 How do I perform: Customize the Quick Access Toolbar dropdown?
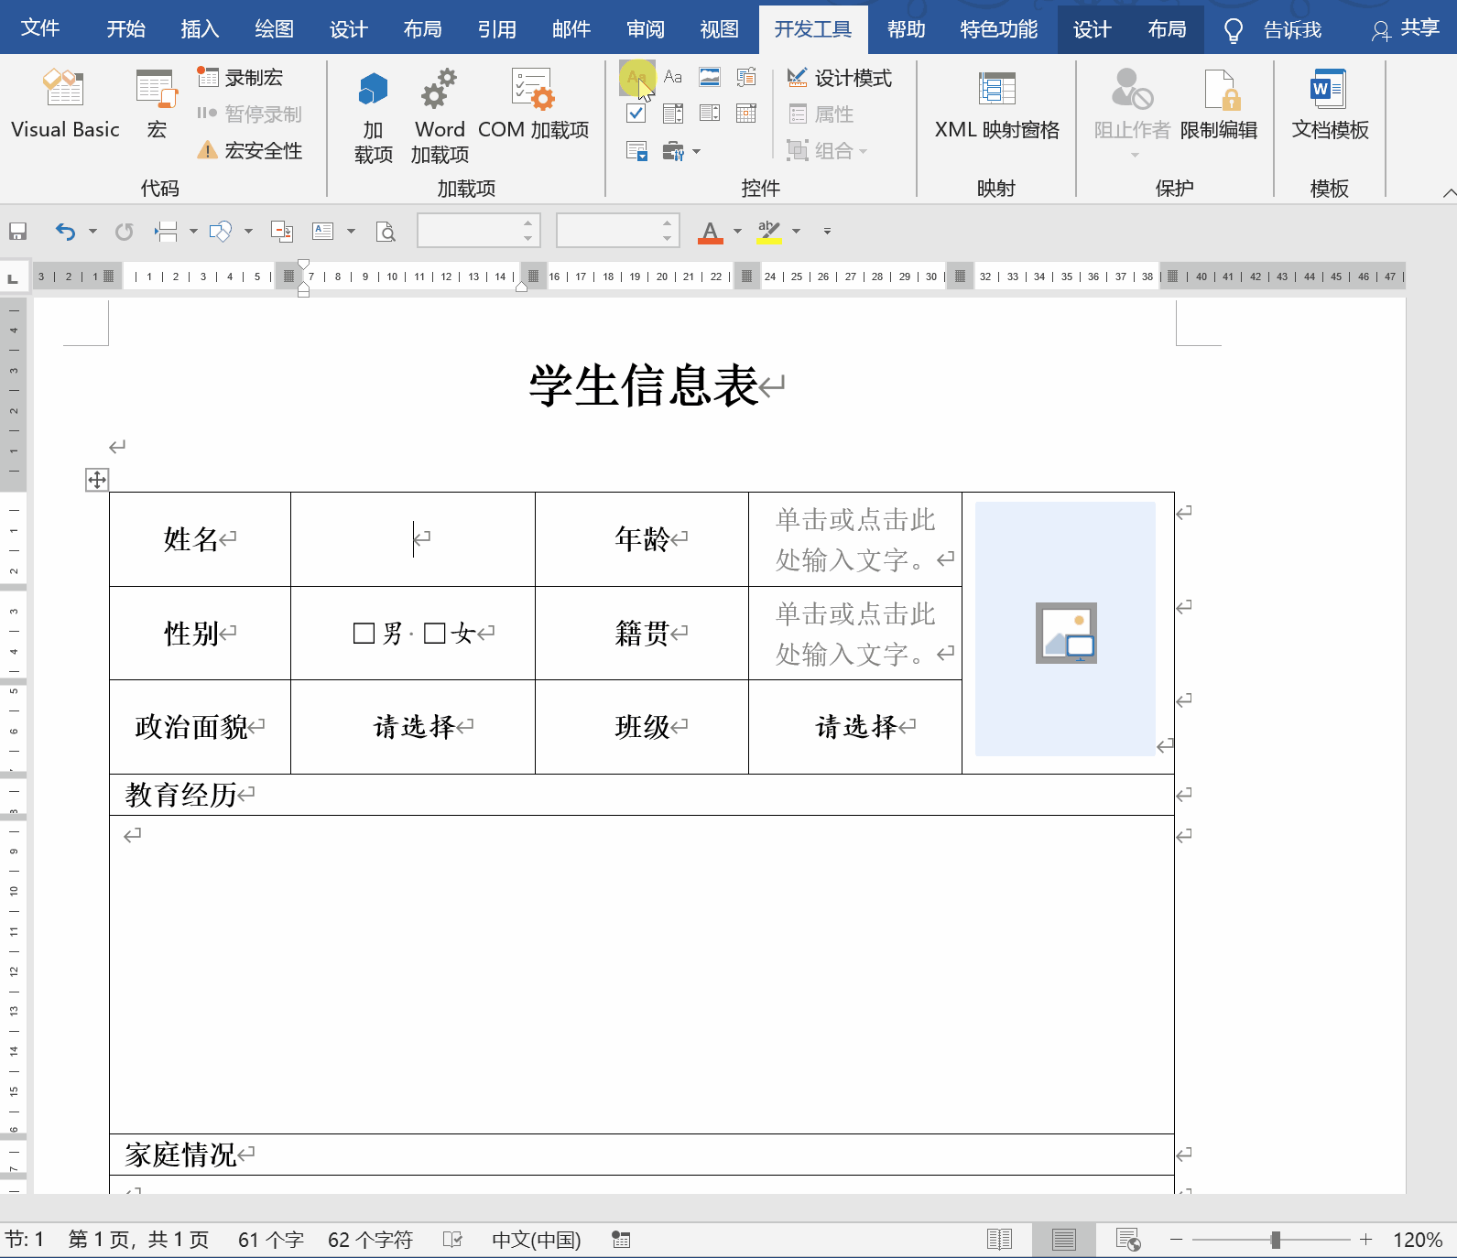point(827,232)
